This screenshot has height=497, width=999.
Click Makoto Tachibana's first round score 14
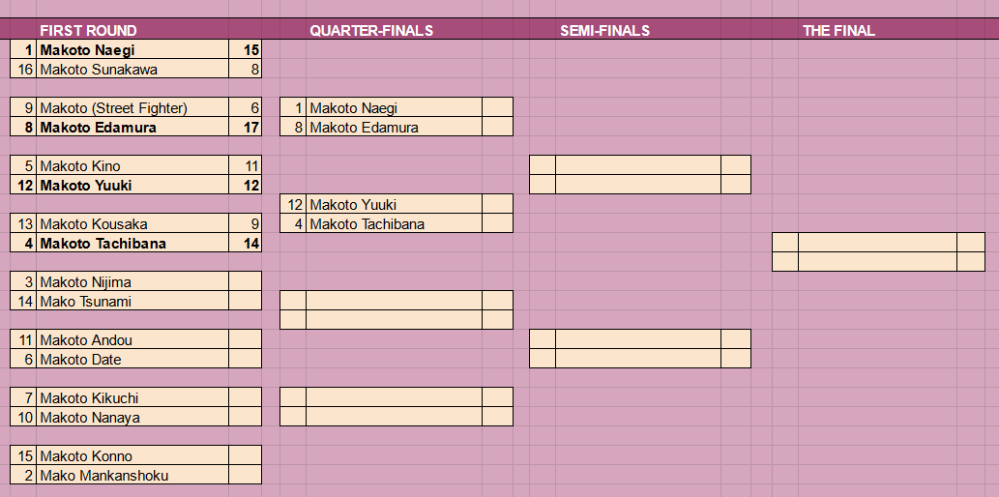(246, 243)
